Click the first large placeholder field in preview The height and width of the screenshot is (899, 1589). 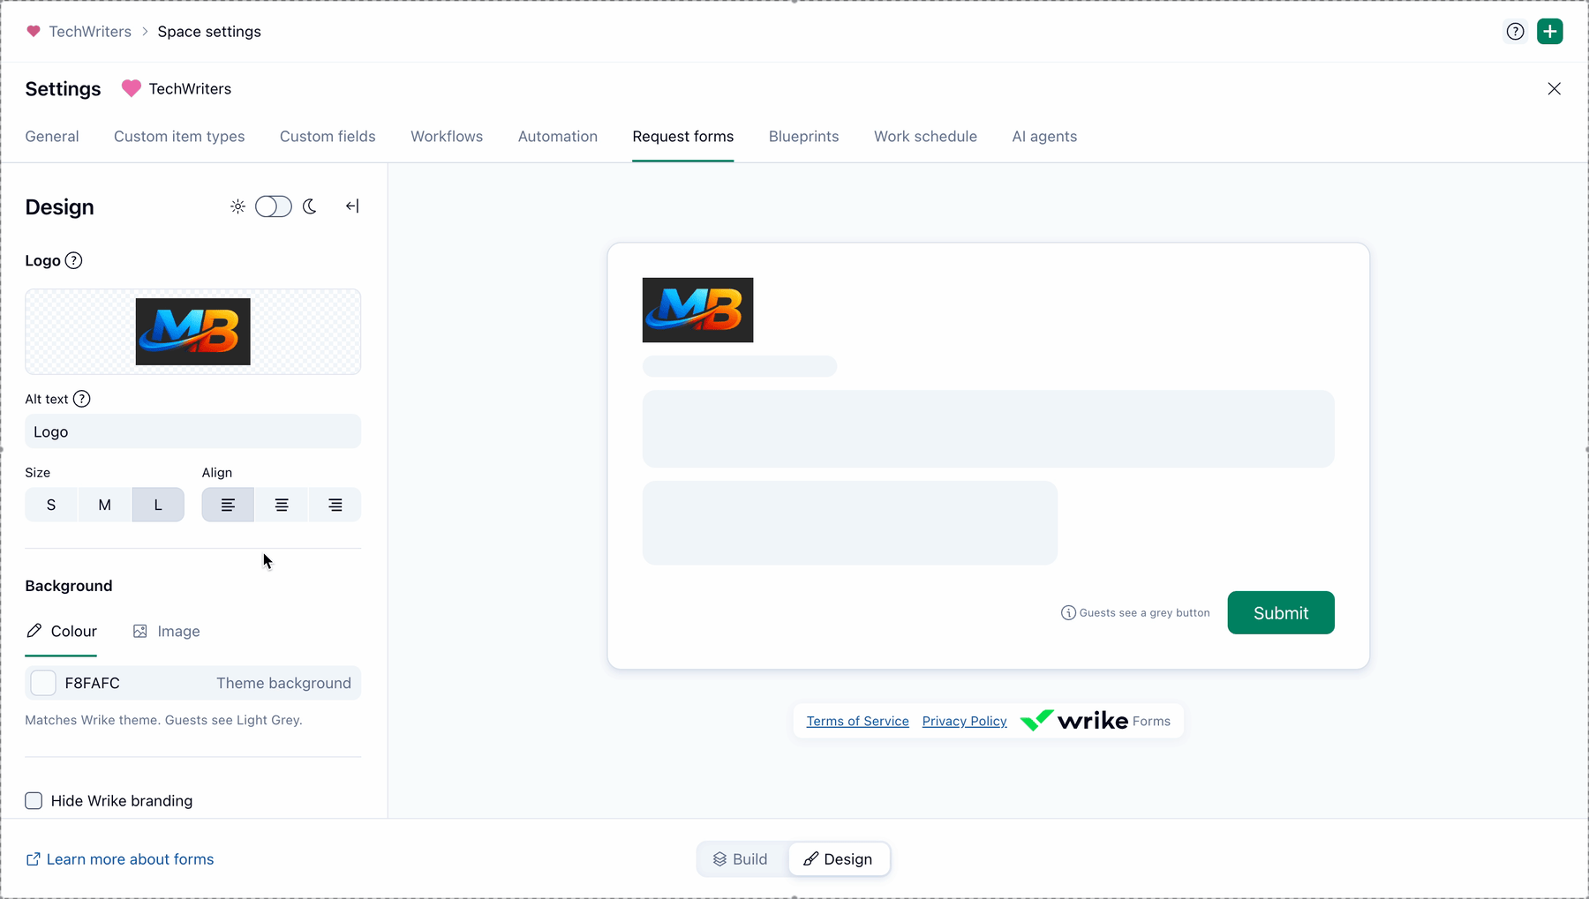pyautogui.click(x=988, y=429)
